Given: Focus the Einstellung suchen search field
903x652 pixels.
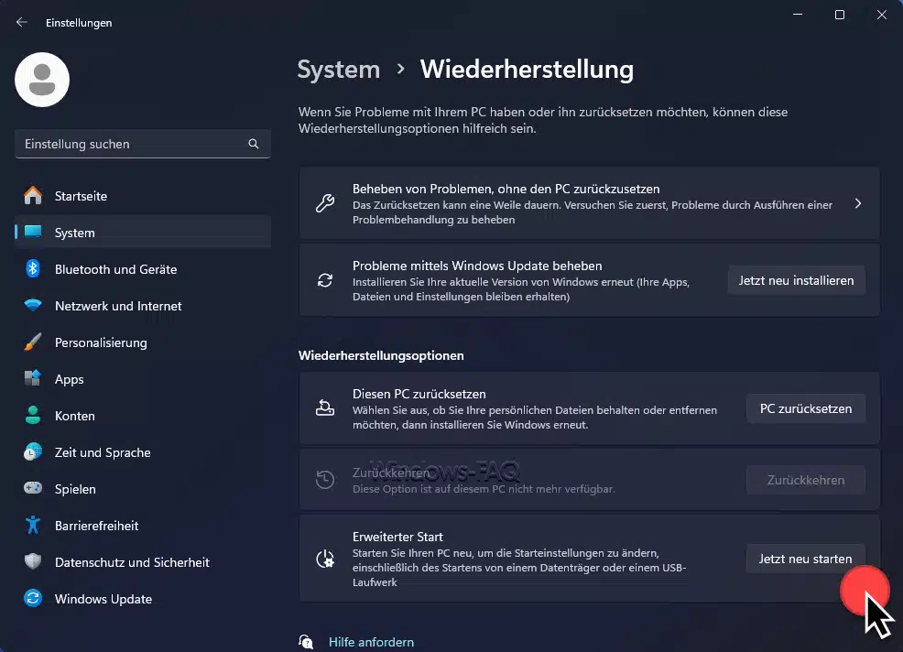Looking at the screenshot, I should (143, 144).
